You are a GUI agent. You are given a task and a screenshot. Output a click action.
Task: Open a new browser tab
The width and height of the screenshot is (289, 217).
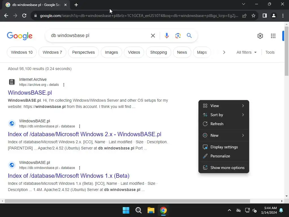pyautogui.click(x=76, y=5)
